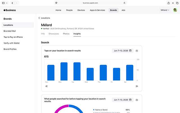The width and height of the screenshot is (180, 113).
Task: Click the Wednesday bar in the chart
Action: (x=90, y=74)
